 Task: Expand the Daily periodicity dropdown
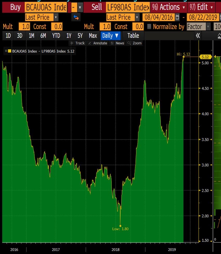[x=110, y=36]
